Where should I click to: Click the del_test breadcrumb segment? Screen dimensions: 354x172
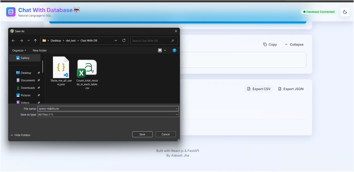point(71,41)
